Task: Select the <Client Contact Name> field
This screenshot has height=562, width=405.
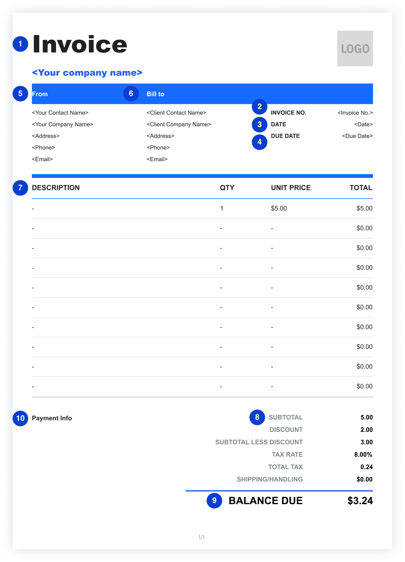Action: (176, 113)
